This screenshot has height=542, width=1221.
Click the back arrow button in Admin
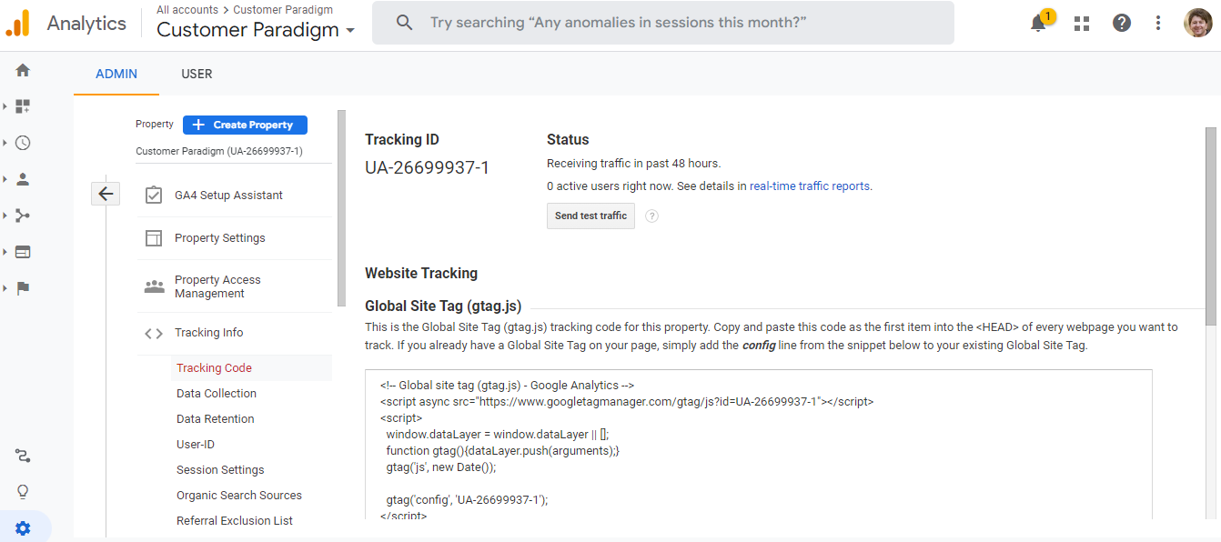tap(106, 193)
